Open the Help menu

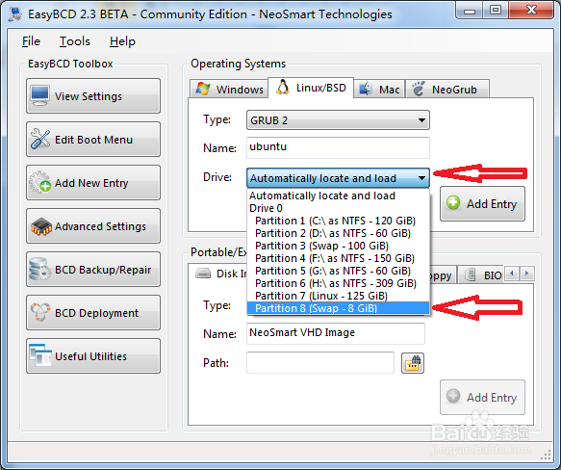pyautogui.click(x=122, y=41)
